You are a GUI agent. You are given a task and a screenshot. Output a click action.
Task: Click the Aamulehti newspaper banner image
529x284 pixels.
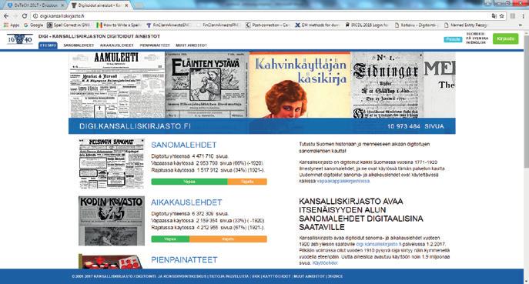click(117, 85)
